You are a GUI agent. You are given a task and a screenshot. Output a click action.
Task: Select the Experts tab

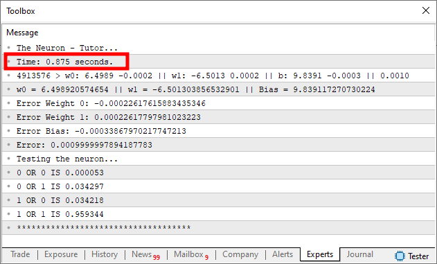point(320,254)
